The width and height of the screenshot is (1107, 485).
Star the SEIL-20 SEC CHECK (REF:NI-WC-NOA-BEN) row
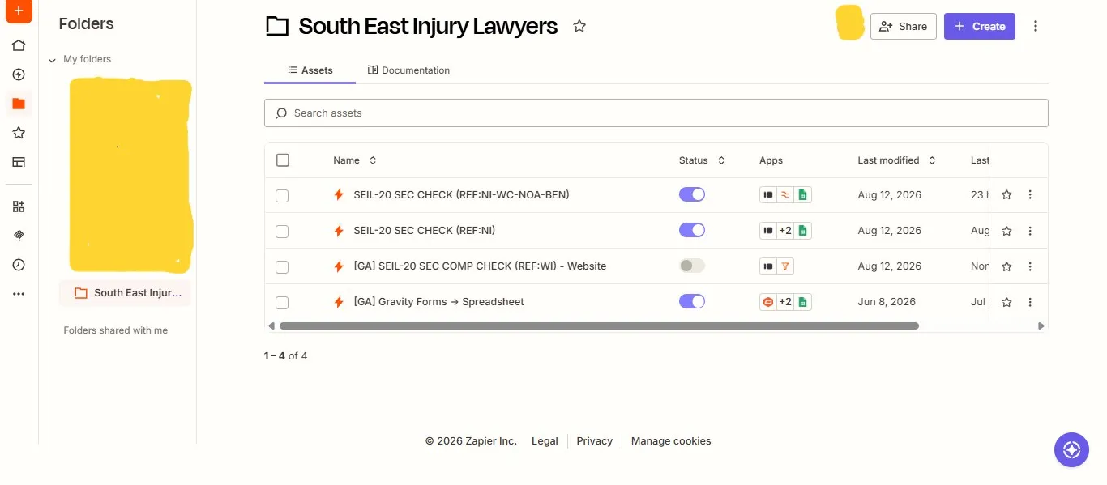(1007, 195)
